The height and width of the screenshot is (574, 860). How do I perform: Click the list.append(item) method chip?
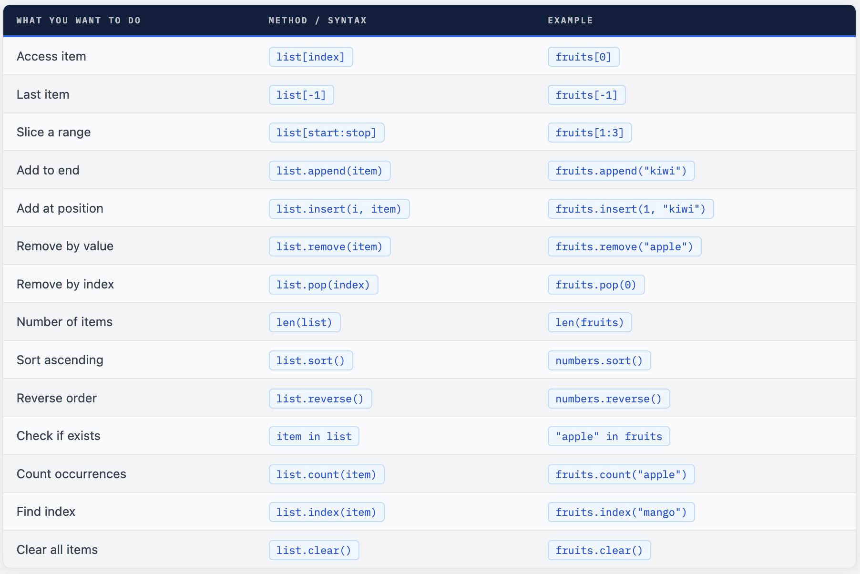click(x=329, y=171)
